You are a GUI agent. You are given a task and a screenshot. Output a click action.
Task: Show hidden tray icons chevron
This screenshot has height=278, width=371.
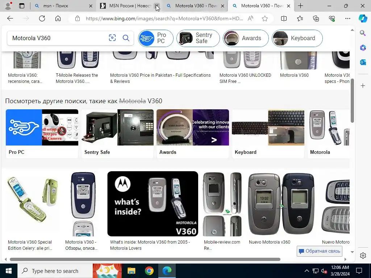pyautogui.click(x=307, y=271)
